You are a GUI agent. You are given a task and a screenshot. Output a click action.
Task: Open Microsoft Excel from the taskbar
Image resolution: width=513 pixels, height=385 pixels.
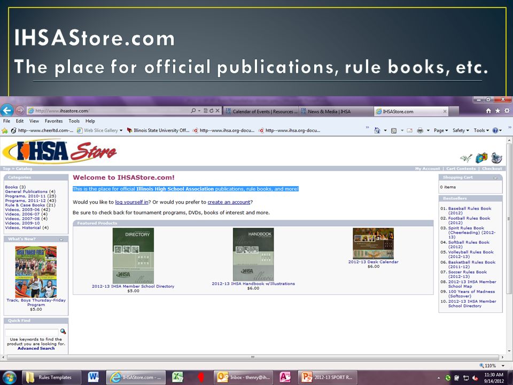pos(177,377)
